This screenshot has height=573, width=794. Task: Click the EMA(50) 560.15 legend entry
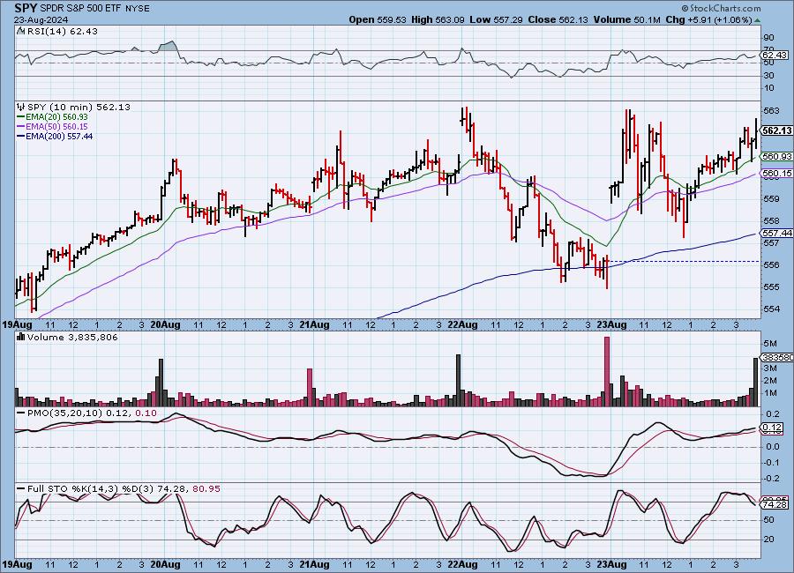pyautogui.click(x=52, y=127)
